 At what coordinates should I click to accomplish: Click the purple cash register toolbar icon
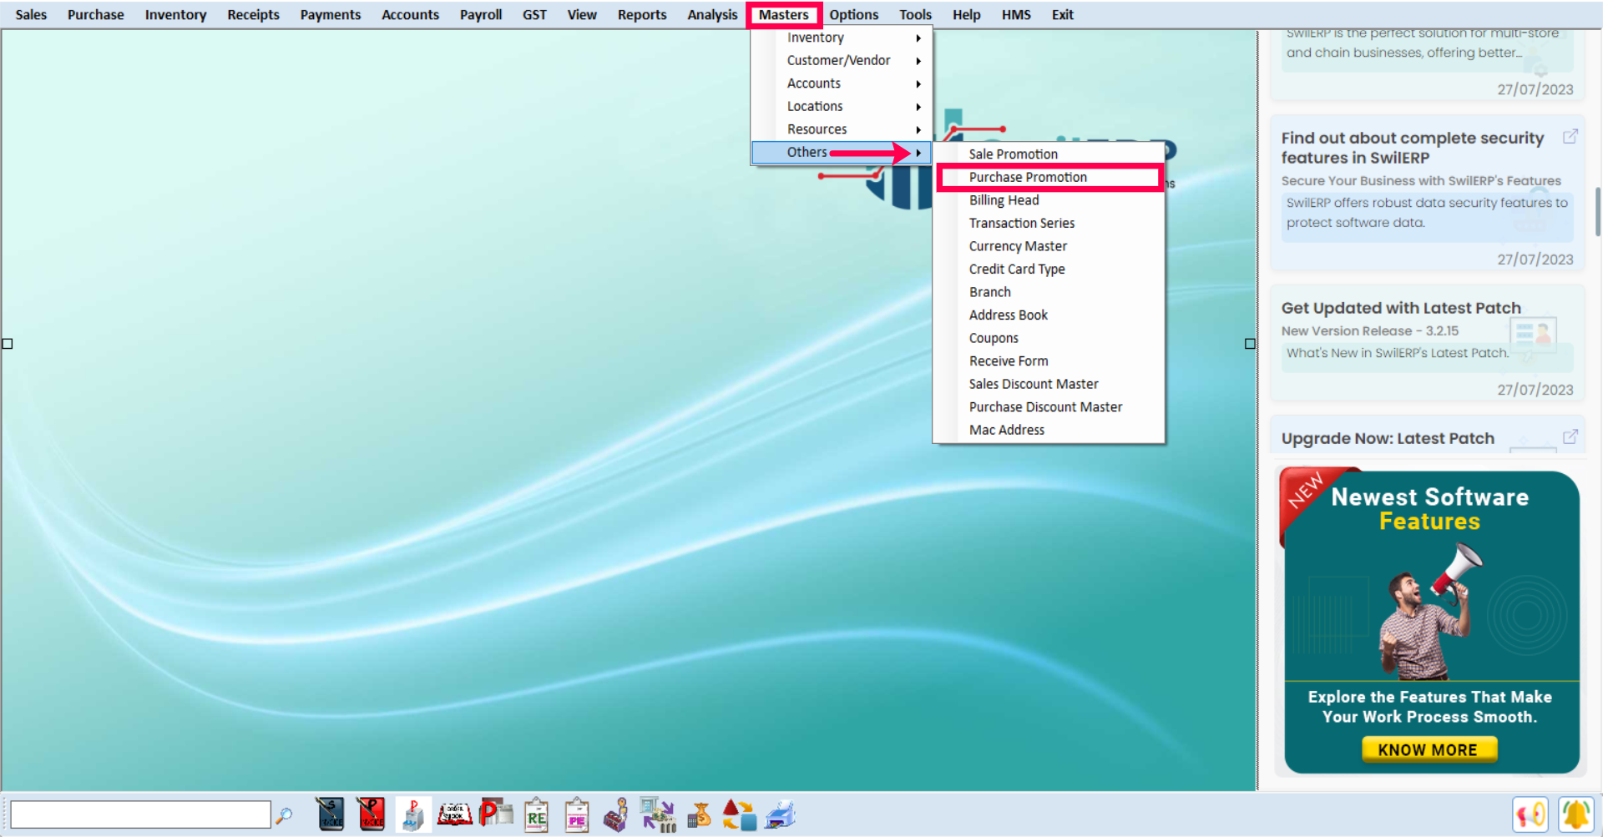[616, 814]
